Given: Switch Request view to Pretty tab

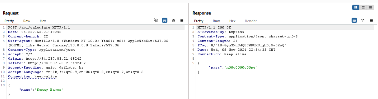Looking at the screenshot, I should tap(9, 21).
